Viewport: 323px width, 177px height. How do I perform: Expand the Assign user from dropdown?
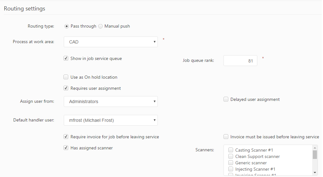tap(111, 102)
